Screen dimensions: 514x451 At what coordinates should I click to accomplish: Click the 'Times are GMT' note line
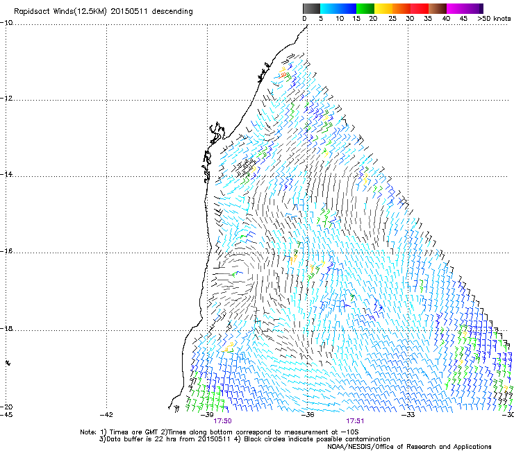coord(219,432)
